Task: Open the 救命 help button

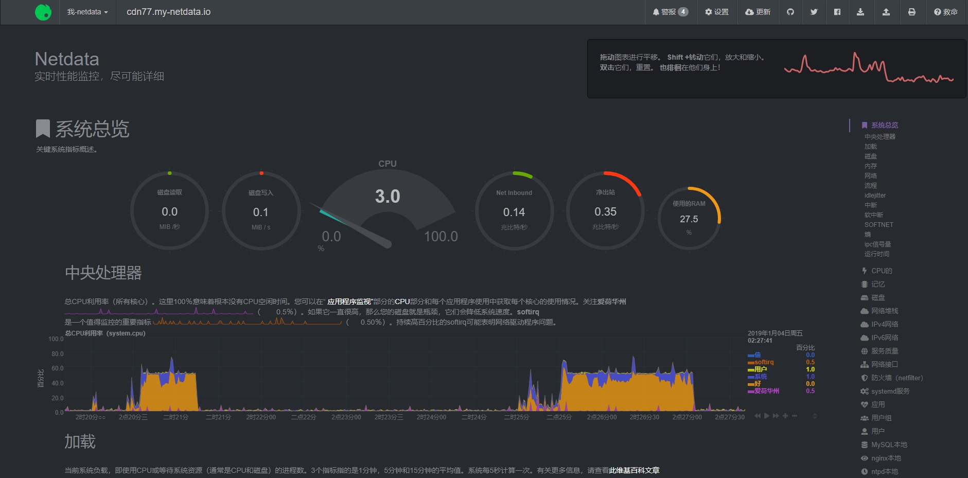Action: click(946, 12)
